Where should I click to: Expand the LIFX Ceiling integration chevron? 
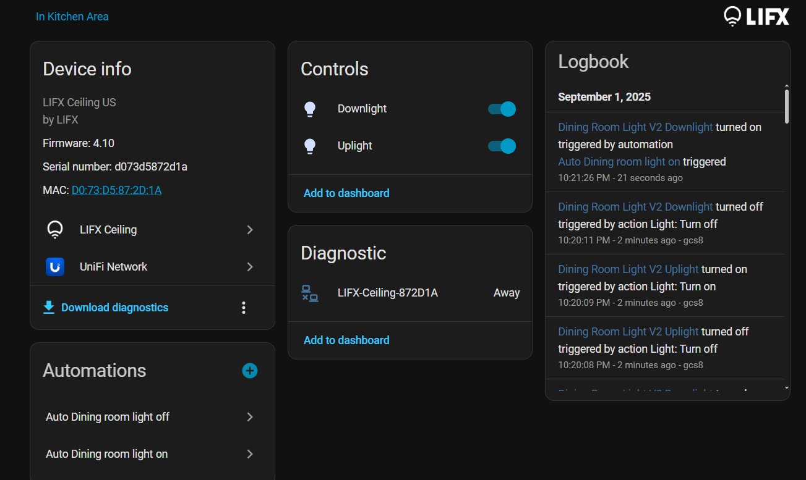[250, 230]
